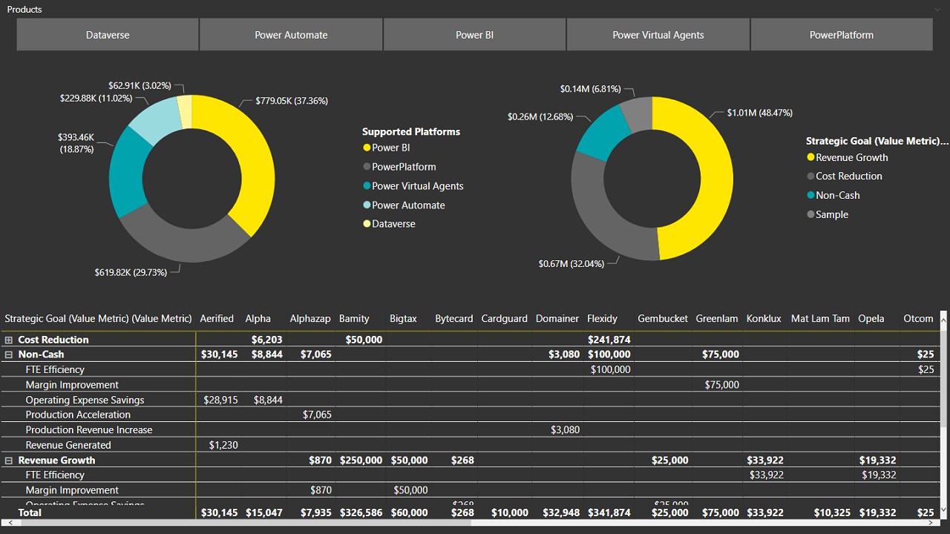Select the Dataverse product slicer button

108,35
